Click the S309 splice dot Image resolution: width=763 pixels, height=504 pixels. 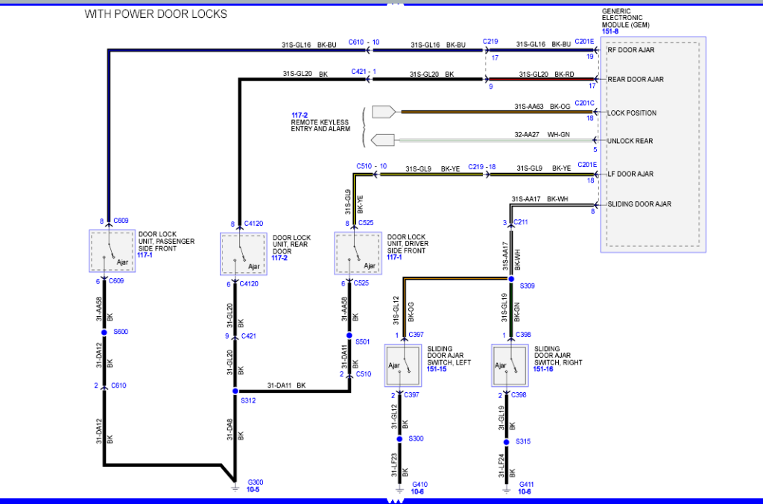pos(511,279)
